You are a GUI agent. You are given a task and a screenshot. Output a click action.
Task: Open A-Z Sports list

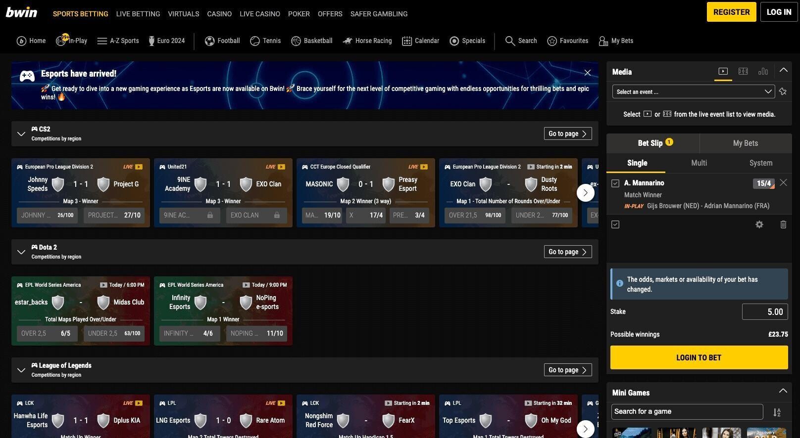(118, 41)
